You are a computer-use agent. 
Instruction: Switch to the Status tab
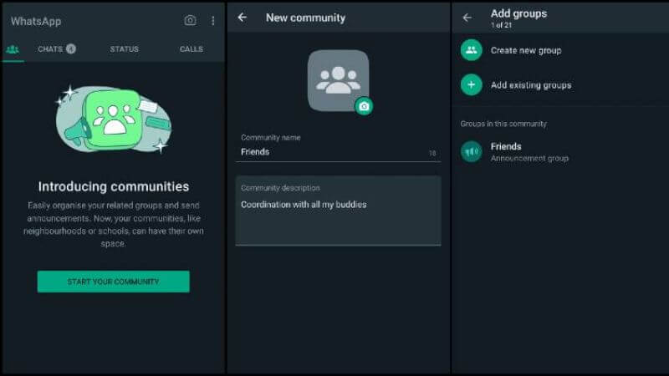pyautogui.click(x=124, y=49)
